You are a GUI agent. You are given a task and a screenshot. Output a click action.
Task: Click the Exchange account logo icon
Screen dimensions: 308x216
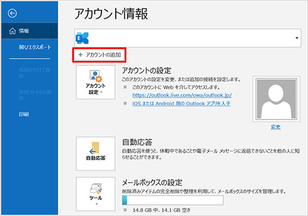pos(82,38)
